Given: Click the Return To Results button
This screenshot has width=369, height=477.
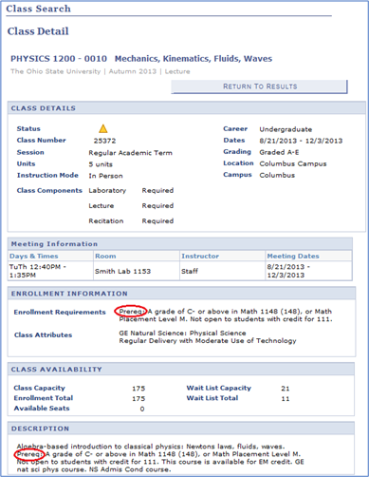Looking at the screenshot, I should pos(259,86).
